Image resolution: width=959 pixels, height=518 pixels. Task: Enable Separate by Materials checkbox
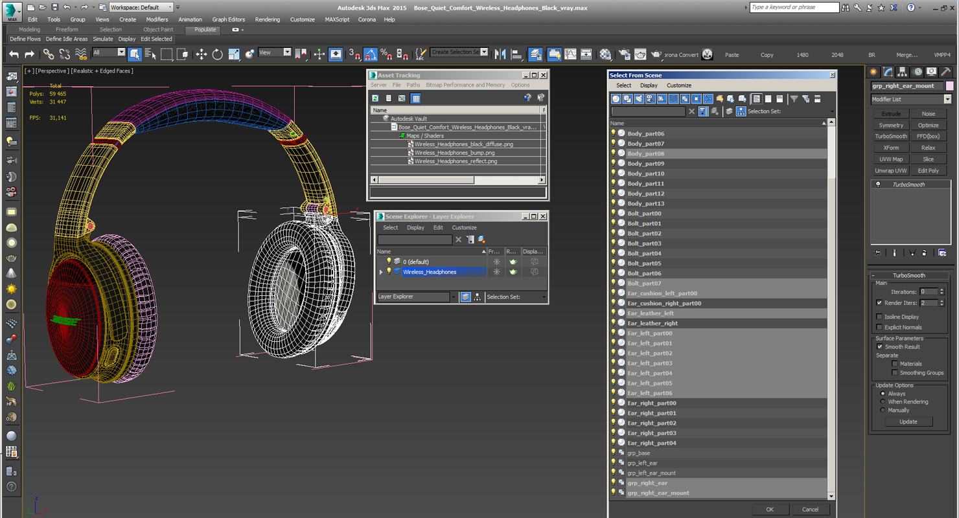tap(895, 364)
